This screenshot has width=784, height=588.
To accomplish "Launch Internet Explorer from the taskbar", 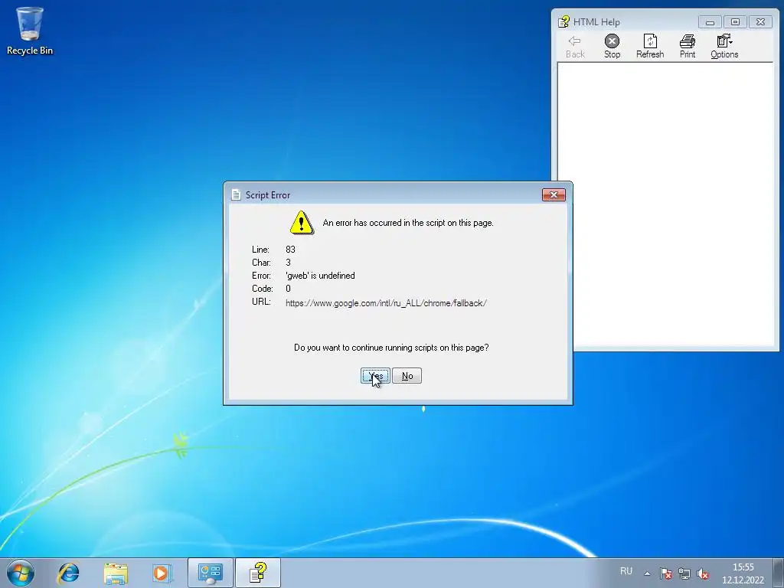I will coord(68,573).
